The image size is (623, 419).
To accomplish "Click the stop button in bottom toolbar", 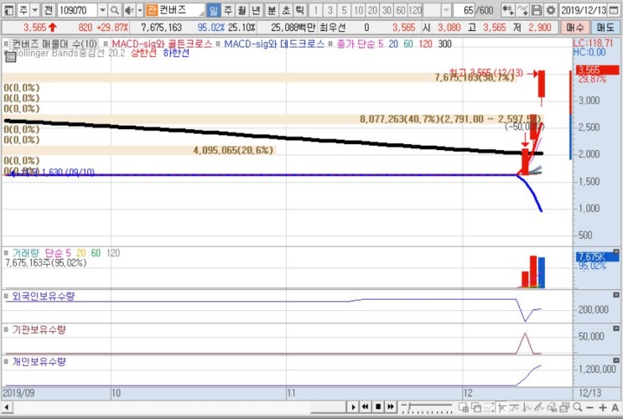I will (378, 407).
